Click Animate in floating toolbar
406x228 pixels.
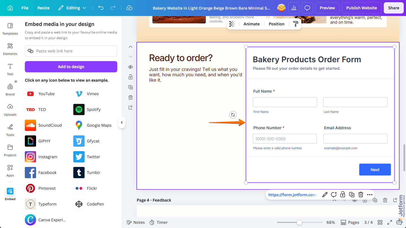tap(251, 24)
